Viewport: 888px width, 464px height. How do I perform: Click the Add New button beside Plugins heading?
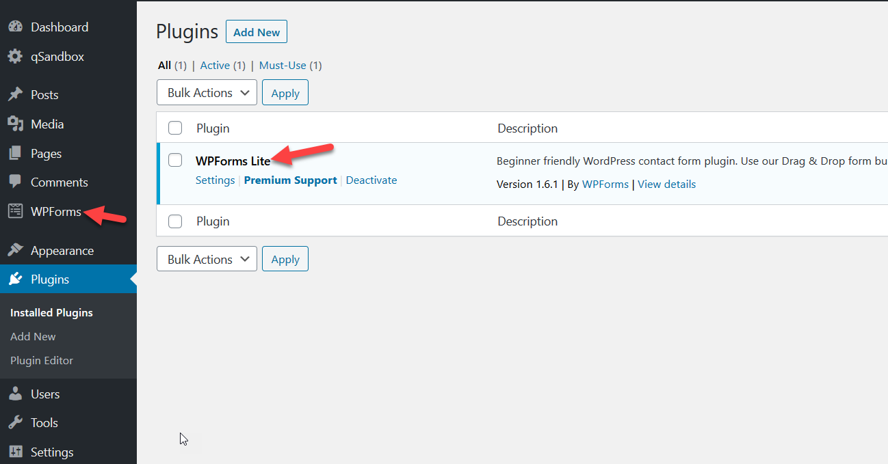[x=257, y=32]
